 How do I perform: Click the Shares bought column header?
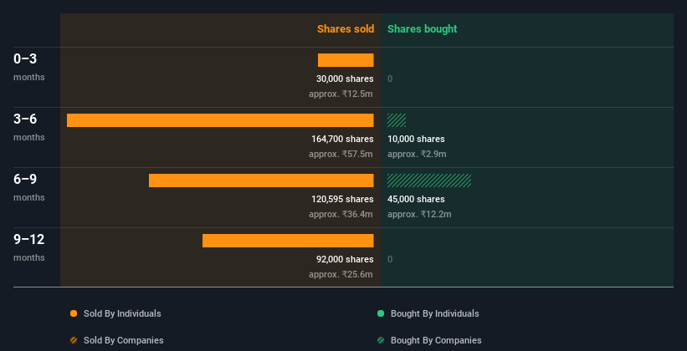pos(423,29)
